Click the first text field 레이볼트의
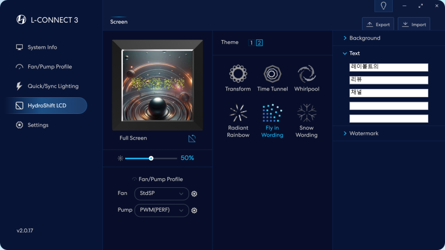445x250 pixels. [x=388, y=67]
